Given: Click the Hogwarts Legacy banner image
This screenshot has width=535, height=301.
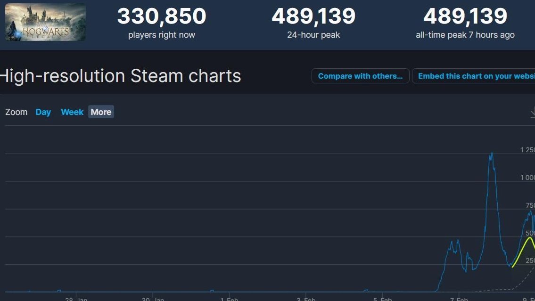Looking at the screenshot, I should click(x=45, y=22).
